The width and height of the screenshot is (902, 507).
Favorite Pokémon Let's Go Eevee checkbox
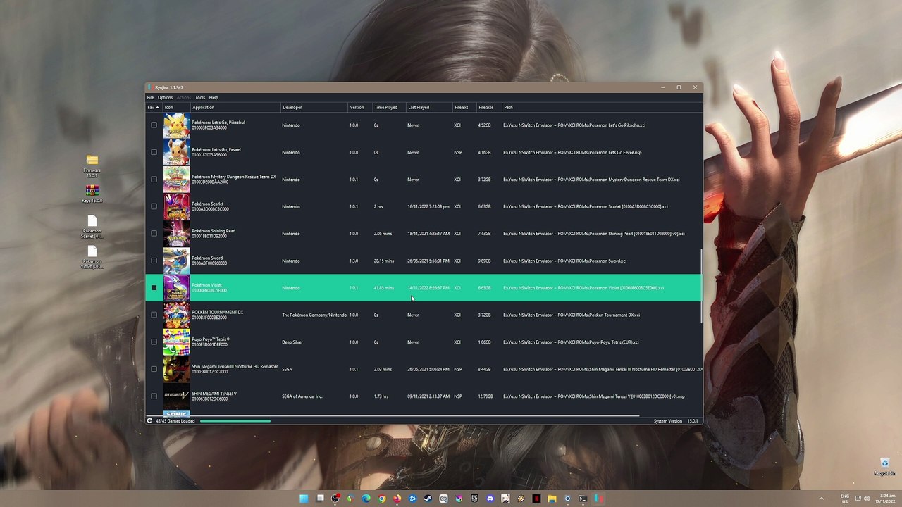pyautogui.click(x=154, y=152)
